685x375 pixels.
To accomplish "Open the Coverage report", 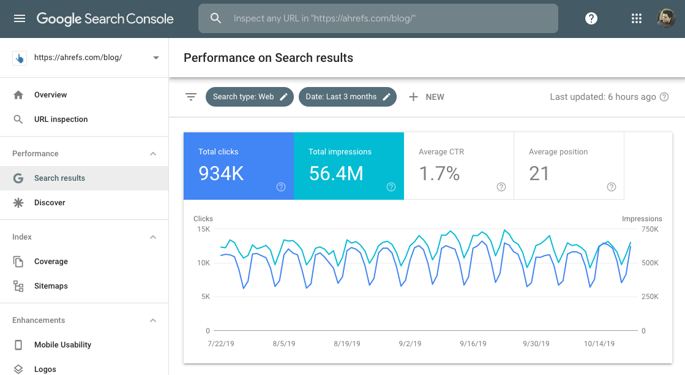I will (50, 261).
